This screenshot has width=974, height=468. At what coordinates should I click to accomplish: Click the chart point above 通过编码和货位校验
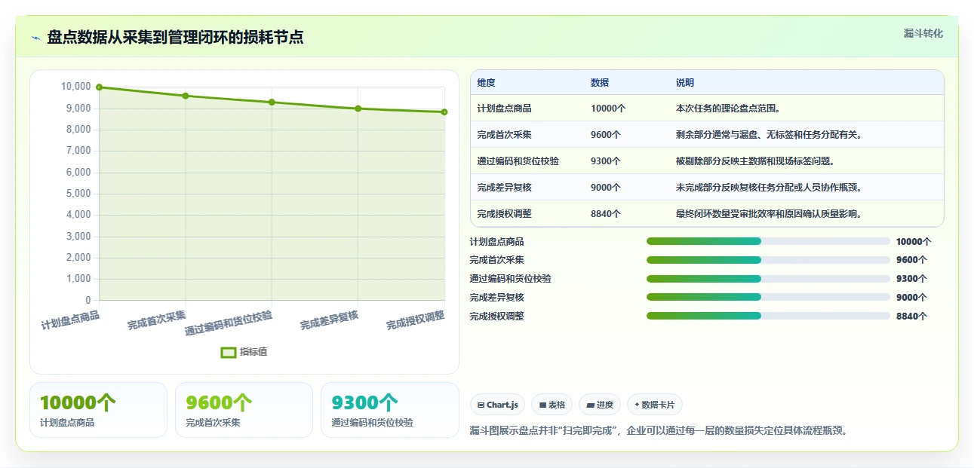point(272,102)
